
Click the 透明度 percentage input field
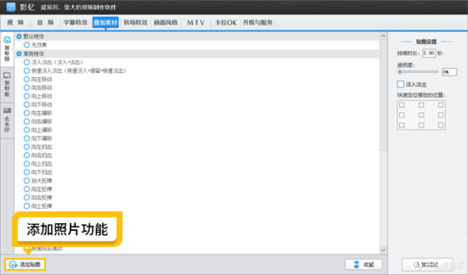[449, 72]
